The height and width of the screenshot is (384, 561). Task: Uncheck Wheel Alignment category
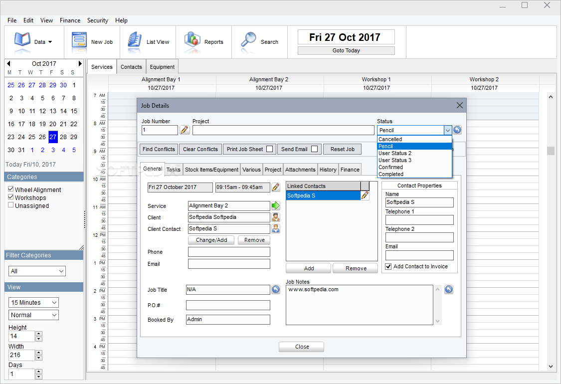pos(11,189)
